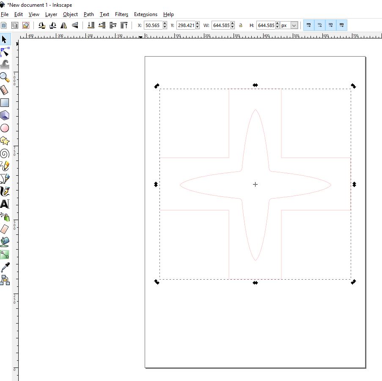Open the px units dropdown

pos(294,25)
